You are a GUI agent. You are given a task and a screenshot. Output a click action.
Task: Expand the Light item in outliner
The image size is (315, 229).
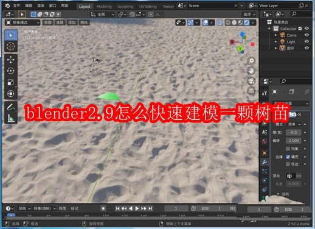(x=275, y=41)
